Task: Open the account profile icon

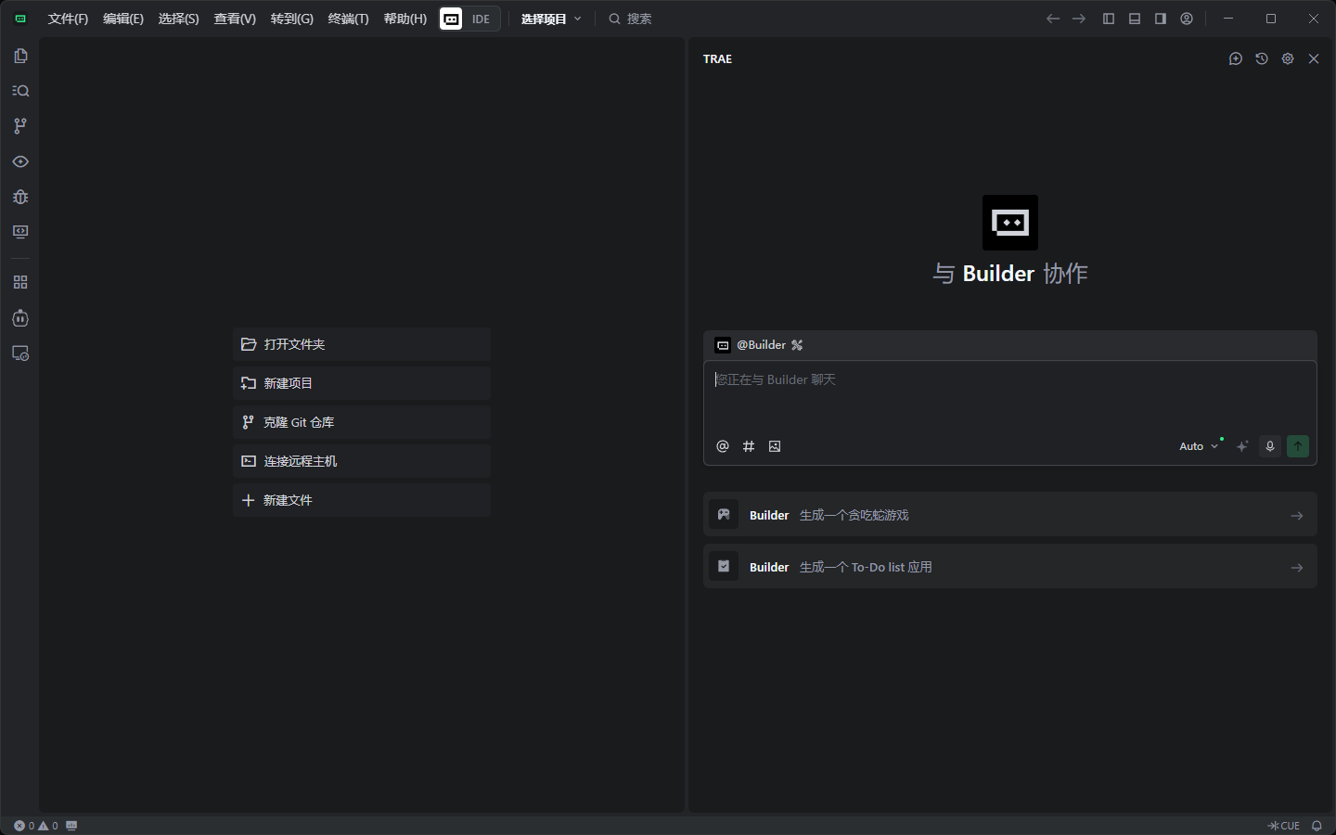Action: pos(1187,19)
